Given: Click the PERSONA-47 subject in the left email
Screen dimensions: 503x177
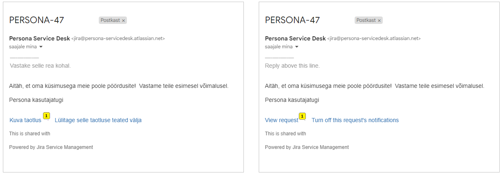Looking at the screenshot, I should pyautogui.click(x=36, y=20).
